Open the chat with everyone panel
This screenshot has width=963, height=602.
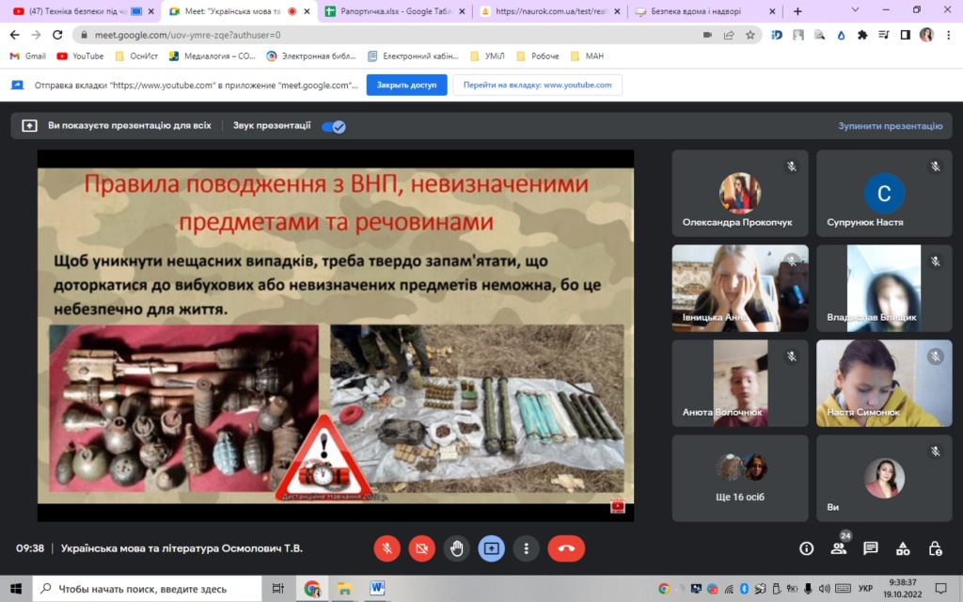(x=871, y=548)
